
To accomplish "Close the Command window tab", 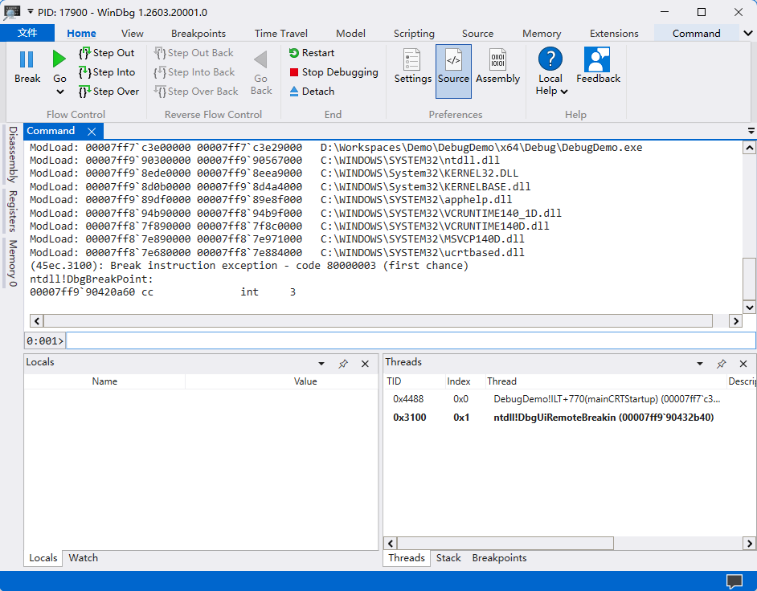I will click(x=92, y=132).
